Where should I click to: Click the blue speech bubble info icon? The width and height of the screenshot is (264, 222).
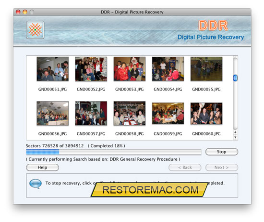36,183
